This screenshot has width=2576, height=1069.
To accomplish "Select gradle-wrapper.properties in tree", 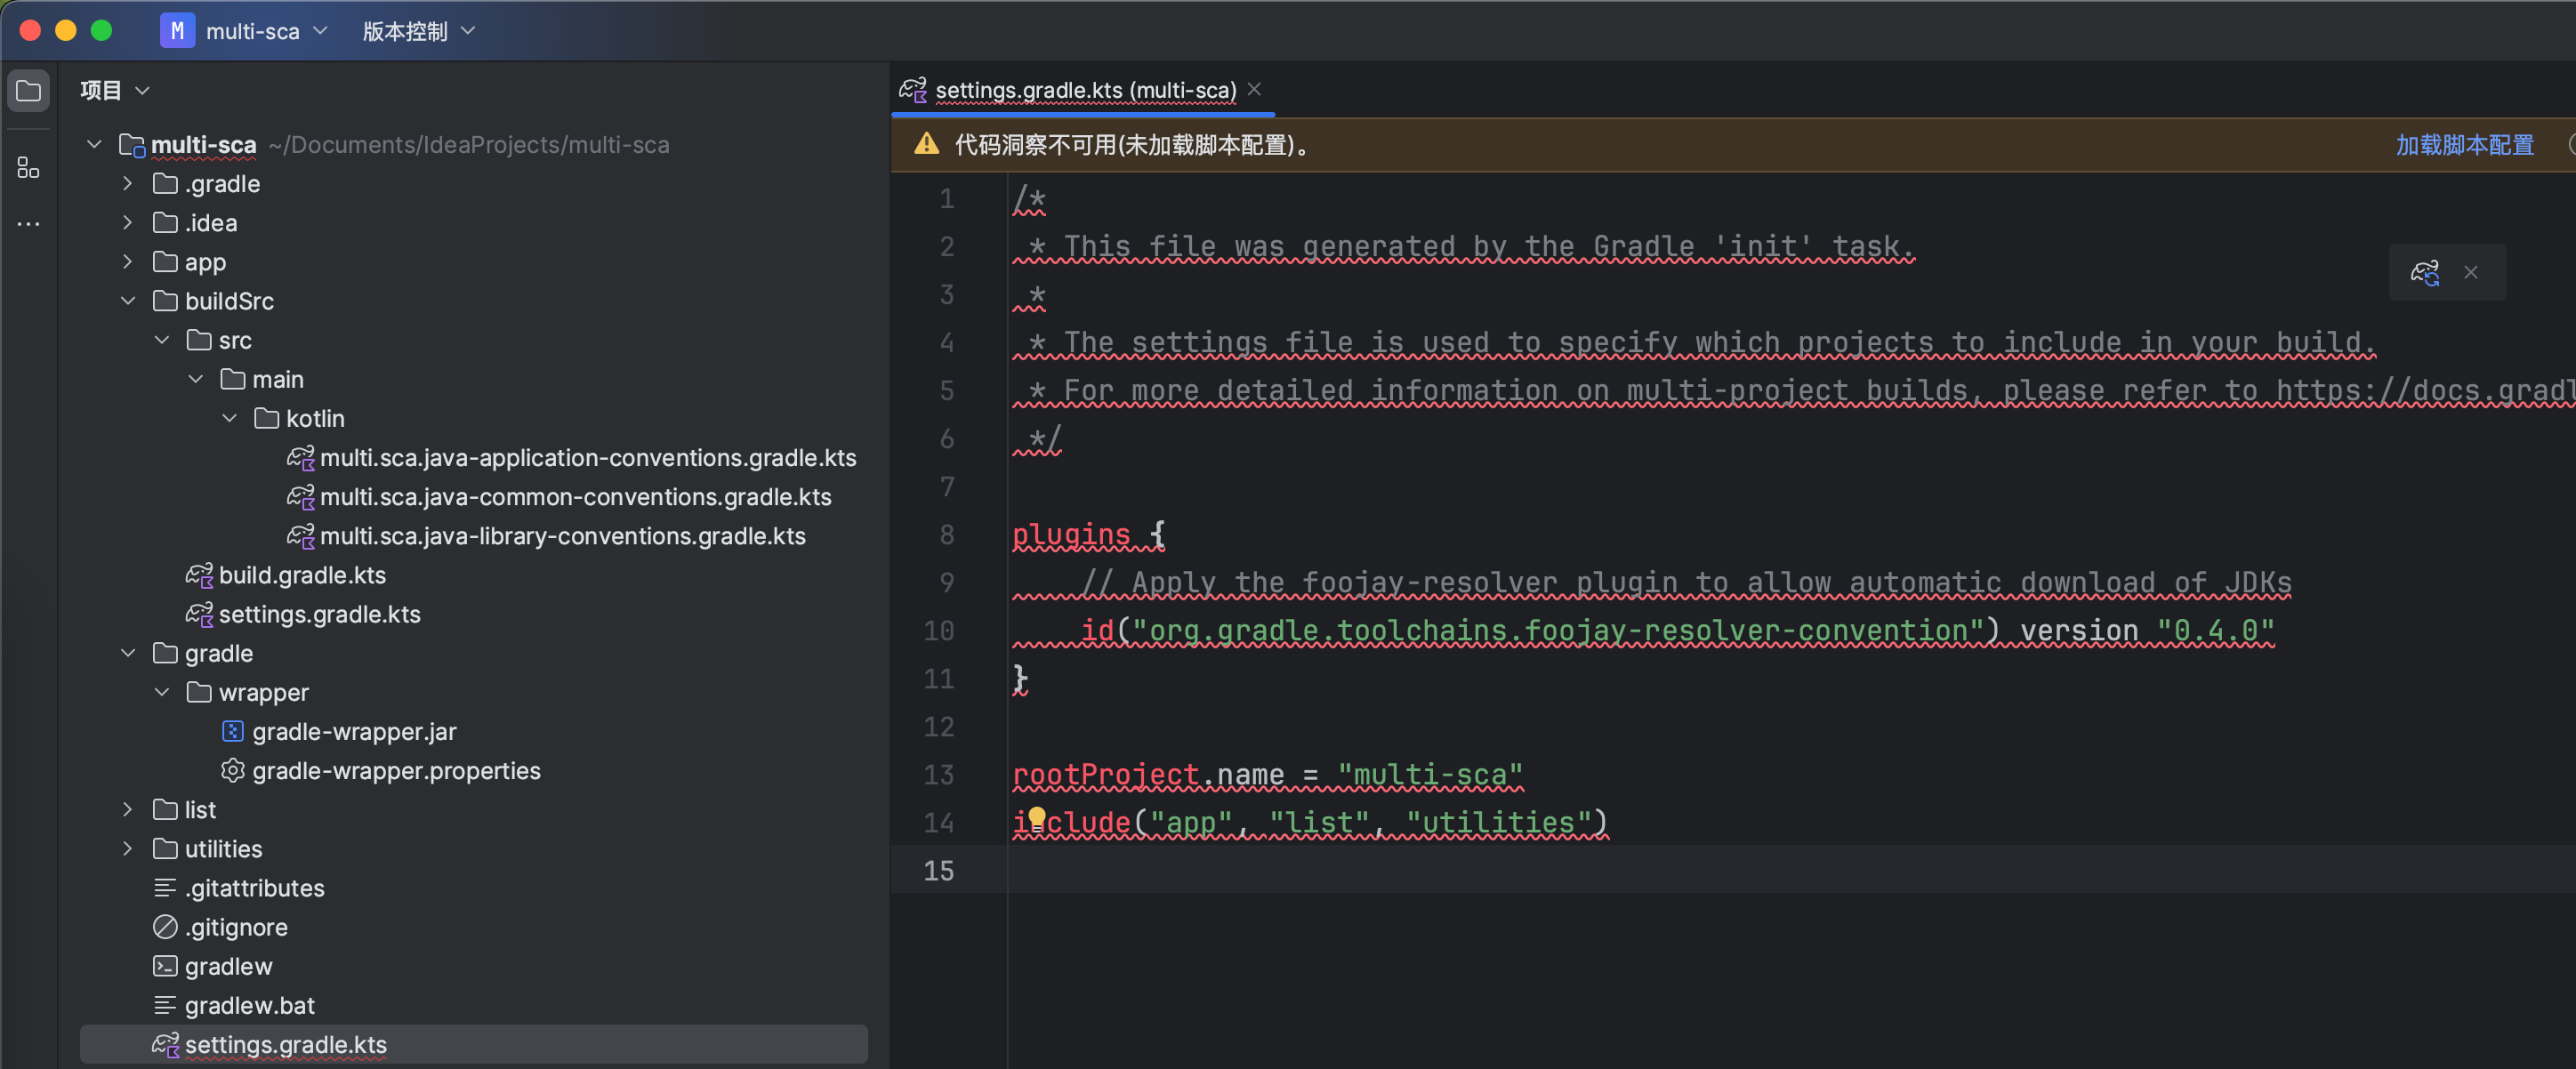I will (x=396, y=771).
